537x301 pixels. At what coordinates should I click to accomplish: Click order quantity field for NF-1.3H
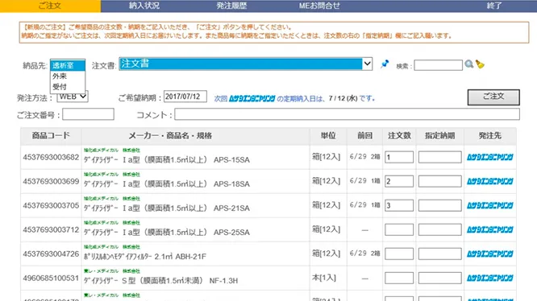tap(399, 278)
